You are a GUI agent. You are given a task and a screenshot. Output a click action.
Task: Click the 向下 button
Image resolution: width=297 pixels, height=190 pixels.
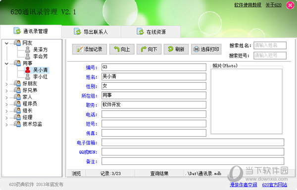coord(149,49)
